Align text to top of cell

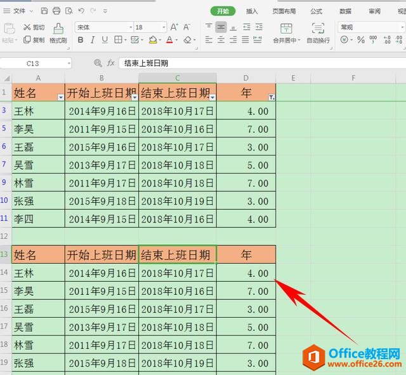click(209, 27)
